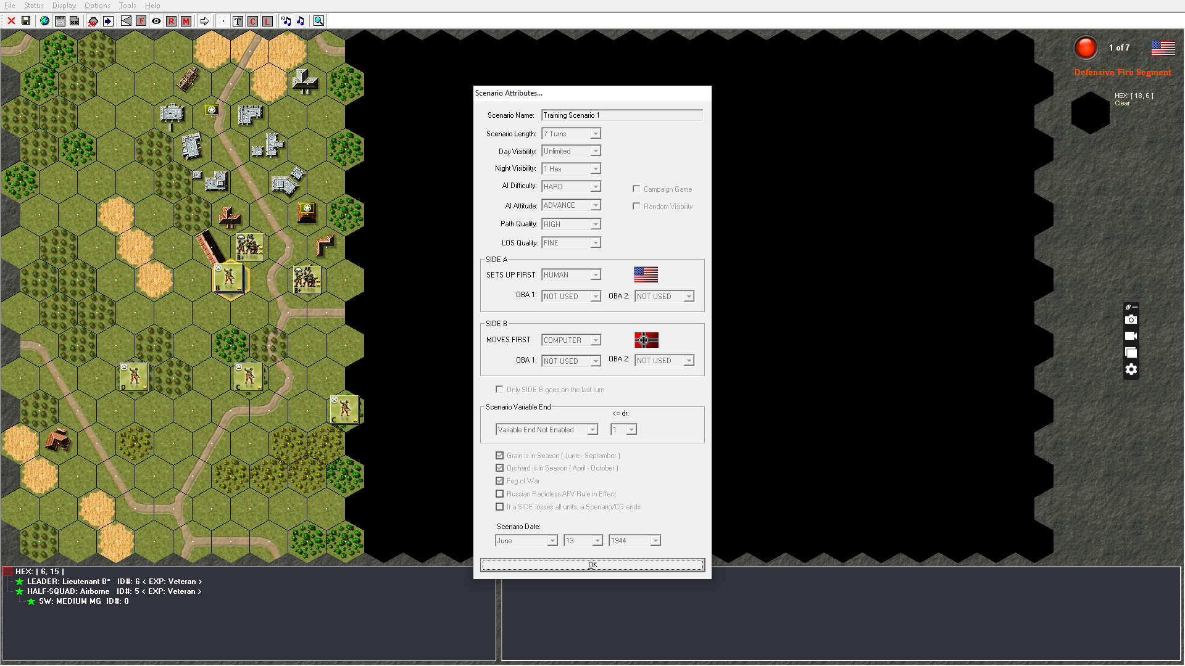
Task: Toggle the eye visibility toolbar icon
Action: [156, 21]
